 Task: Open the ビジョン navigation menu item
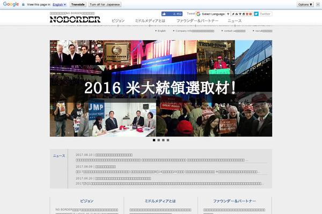click(118, 21)
